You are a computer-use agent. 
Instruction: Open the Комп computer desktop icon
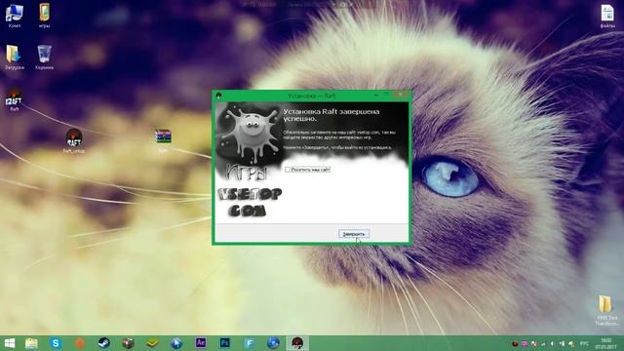pos(15,16)
